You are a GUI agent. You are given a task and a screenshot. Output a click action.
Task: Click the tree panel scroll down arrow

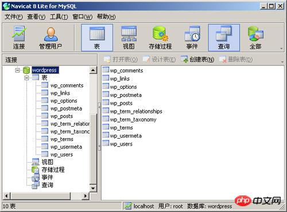click(93, 189)
